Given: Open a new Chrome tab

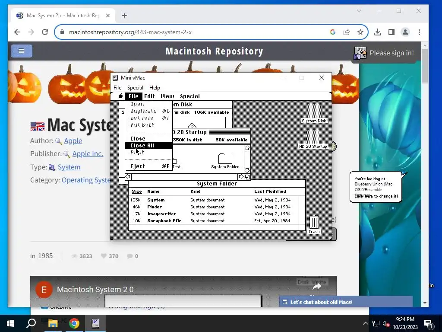Looking at the screenshot, I should coord(124,16).
